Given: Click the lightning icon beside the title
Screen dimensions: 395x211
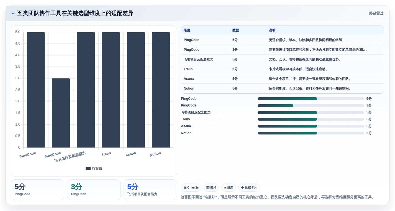Looking at the screenshot, I should [13, 13].
